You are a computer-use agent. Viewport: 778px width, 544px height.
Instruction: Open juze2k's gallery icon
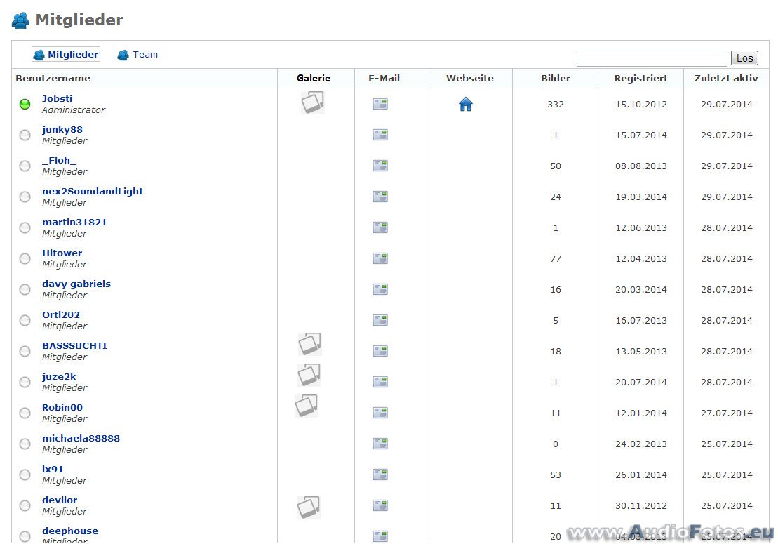click(309, 375)
